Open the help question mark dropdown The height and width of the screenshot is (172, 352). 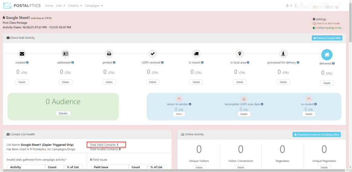[289, 6]
